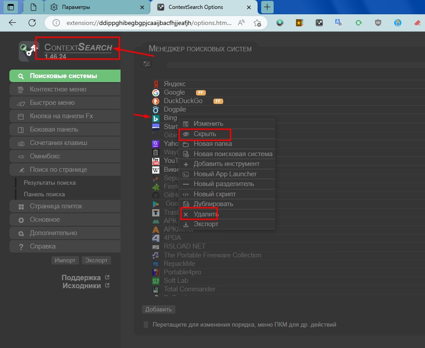Click the Soft Lab engine icon

(x=156, y=281)
